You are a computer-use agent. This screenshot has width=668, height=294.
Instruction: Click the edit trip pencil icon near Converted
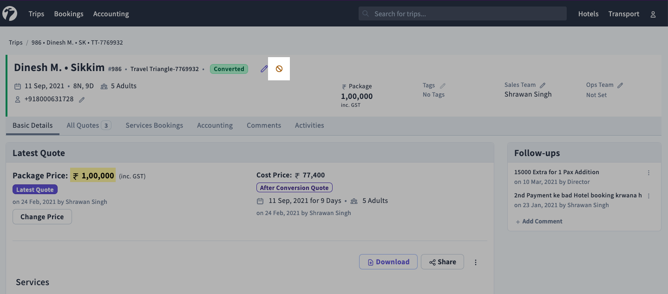tap(264, 69)
